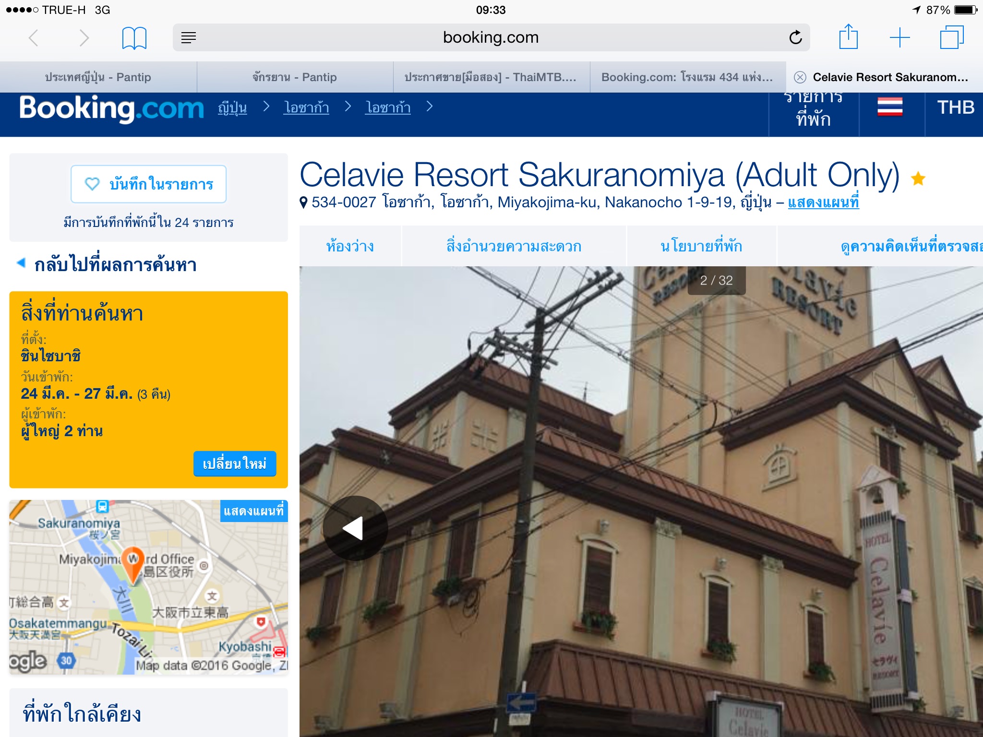
Task: Click map pin icon before address
Action: tap(303, 203)
